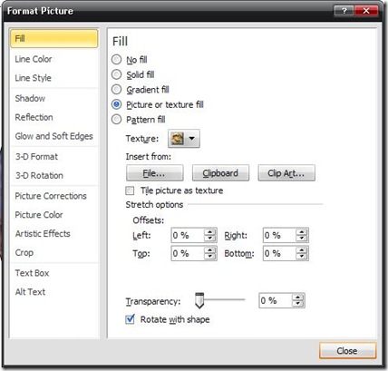Click the Transparency percent input field
Screen dimensions: 388x371
276,300
